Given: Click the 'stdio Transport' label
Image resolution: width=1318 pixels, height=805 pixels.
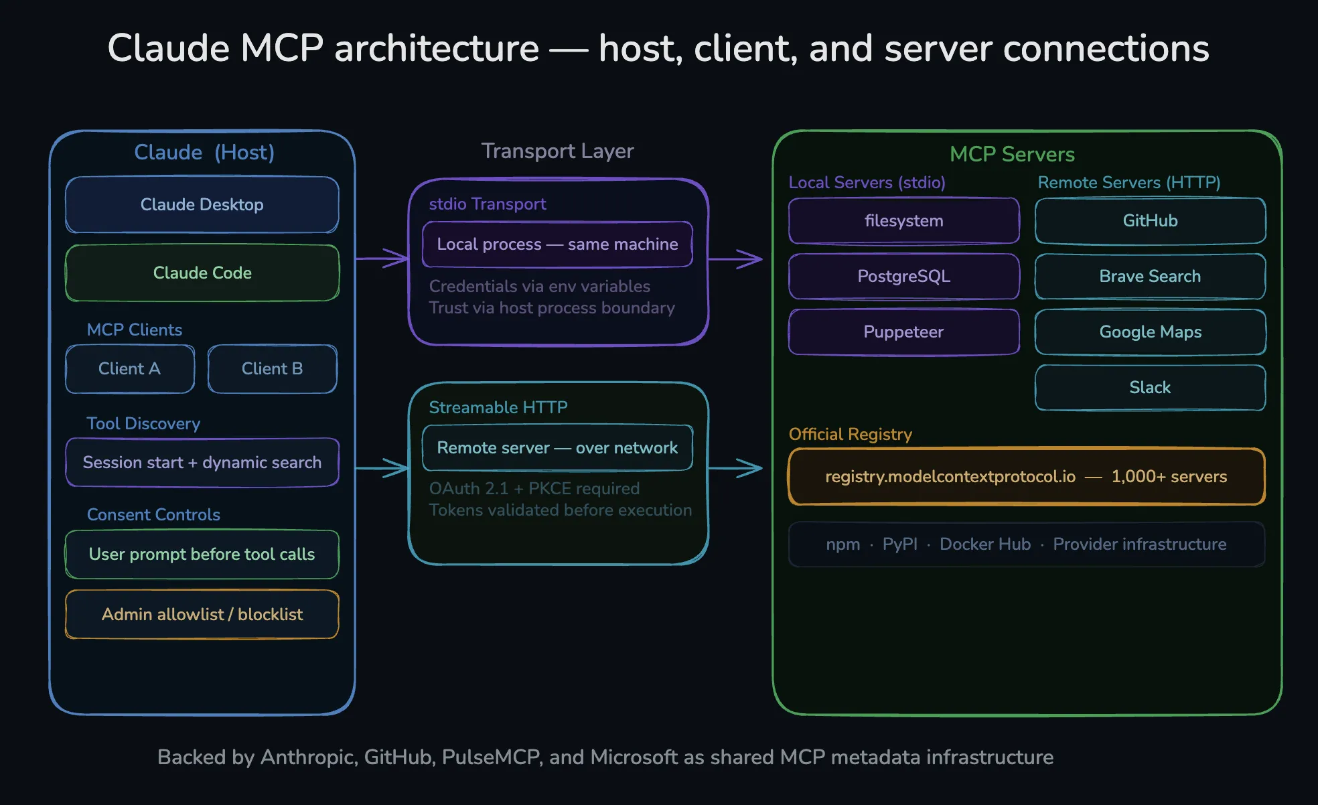Looking at the screenshot, I should [x=488, y=204].
